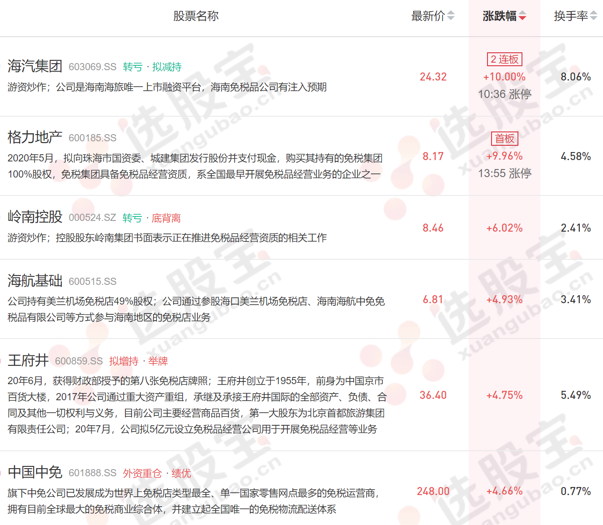Click the 中国中免 description starting 旗下中免公司
This screenshot has width=603, height=525.
click(x=193, y=501)
